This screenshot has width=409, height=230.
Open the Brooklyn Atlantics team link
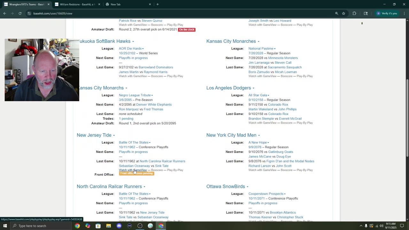tap(282, 212)
